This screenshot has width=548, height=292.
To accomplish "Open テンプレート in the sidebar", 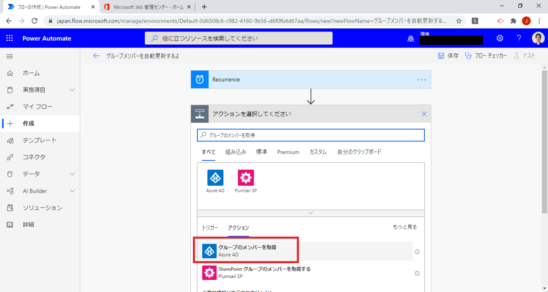I will tap(40, 141).
